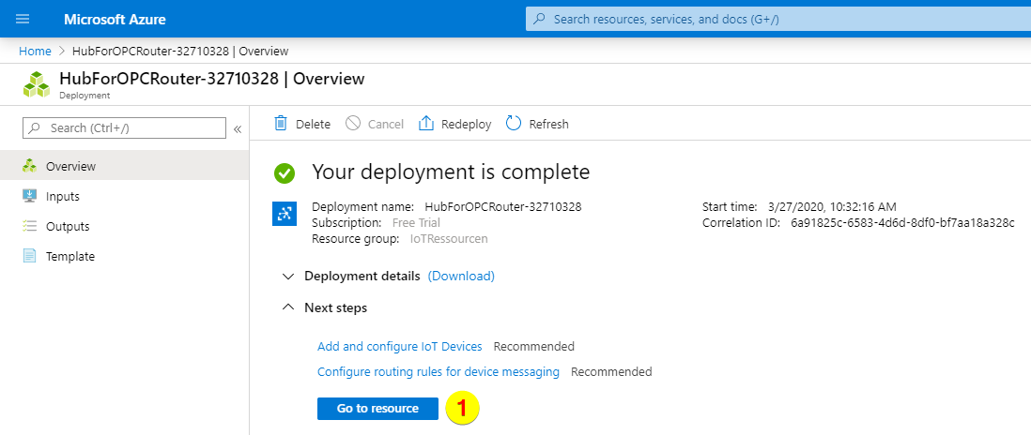
Task: Open Configure routing rules for device messaging
Action: [439, 371]
